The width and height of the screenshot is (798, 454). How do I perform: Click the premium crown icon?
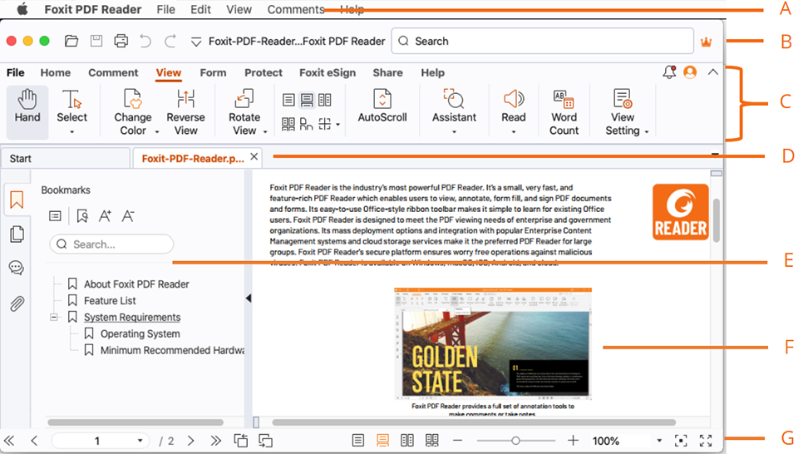coord(707,42)
